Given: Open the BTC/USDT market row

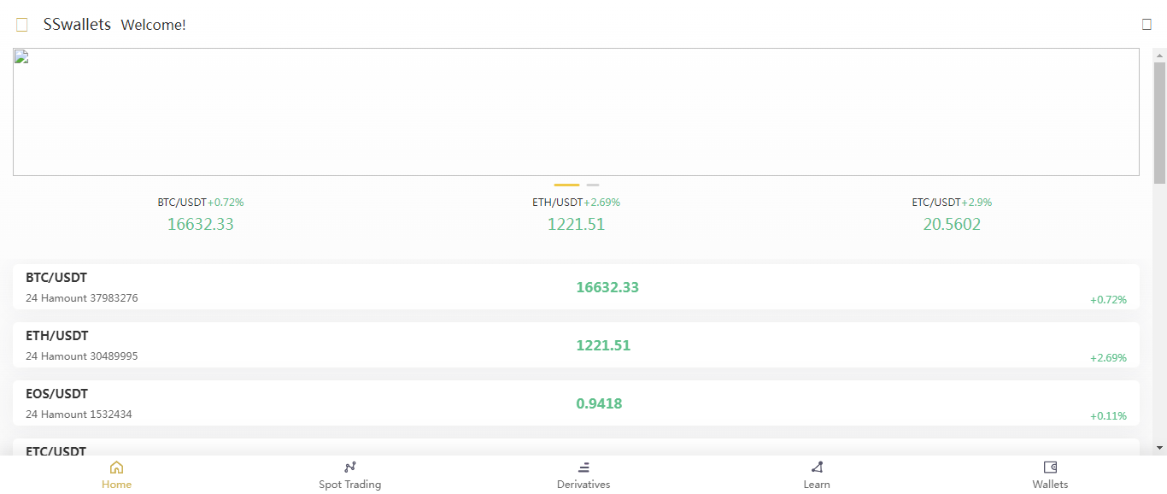Looking at the screenshot, I should [576, 287].
